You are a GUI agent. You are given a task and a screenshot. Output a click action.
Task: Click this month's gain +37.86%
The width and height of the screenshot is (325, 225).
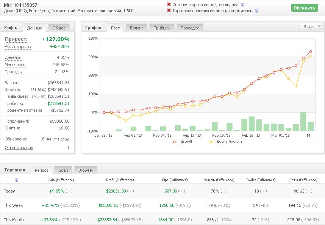click(x=49, y=220)
